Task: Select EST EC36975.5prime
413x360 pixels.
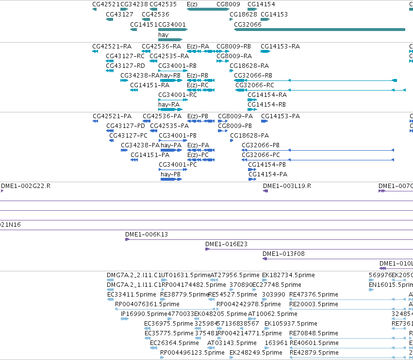Action: coord(168,324)
